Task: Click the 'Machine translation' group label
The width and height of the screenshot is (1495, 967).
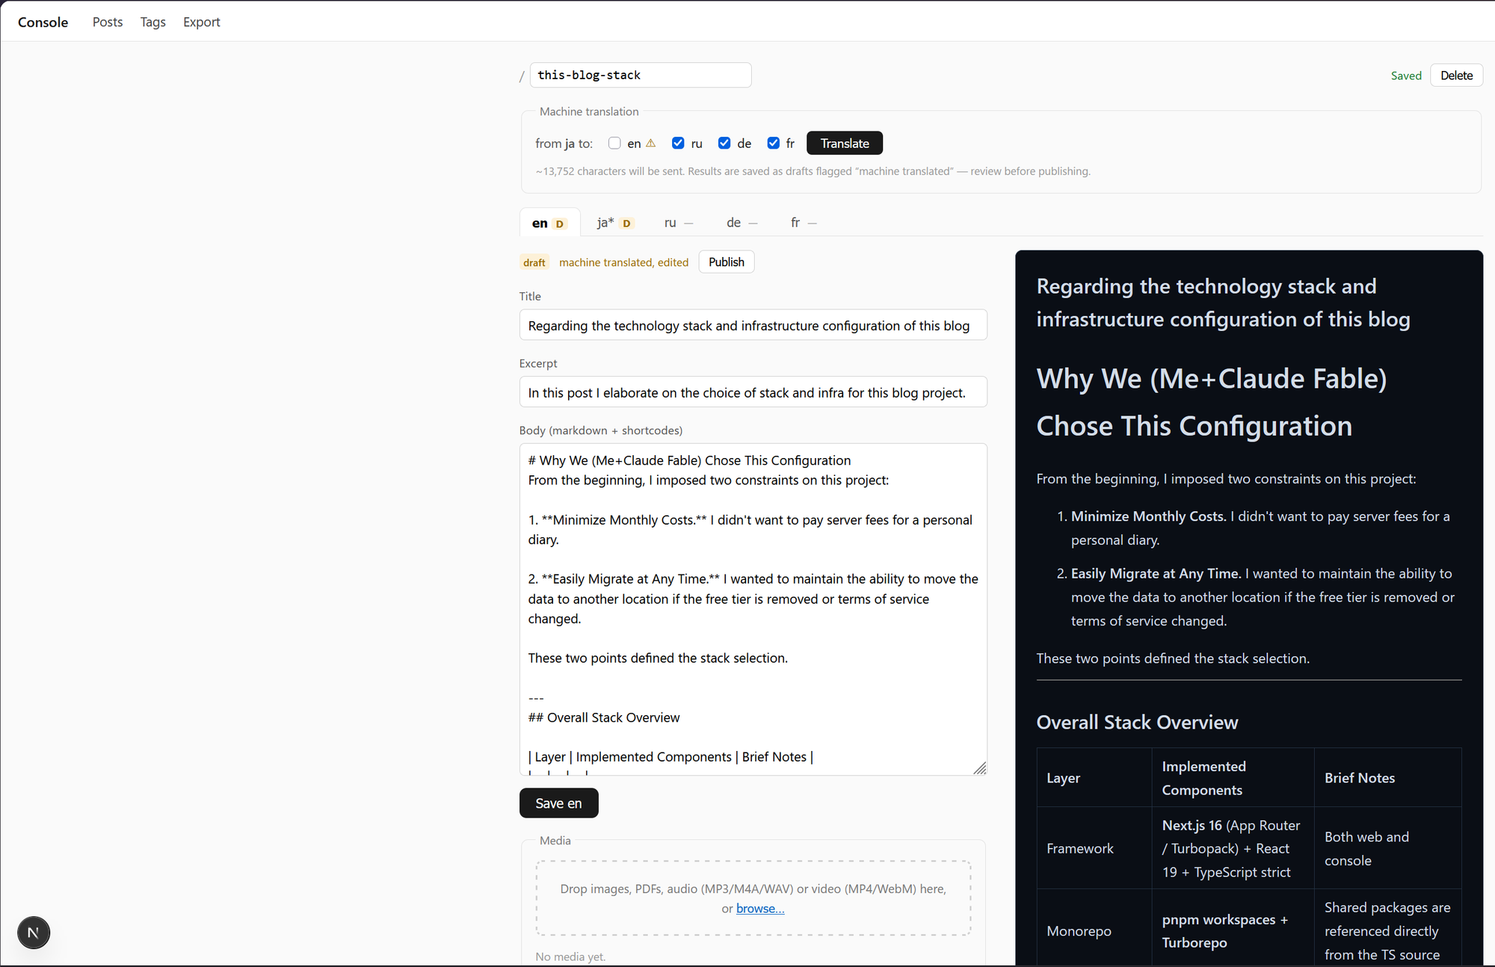Action: [589, 111]
